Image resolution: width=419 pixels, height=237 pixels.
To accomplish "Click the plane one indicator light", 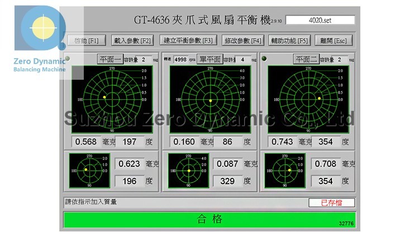I will [x=68, y=59].
